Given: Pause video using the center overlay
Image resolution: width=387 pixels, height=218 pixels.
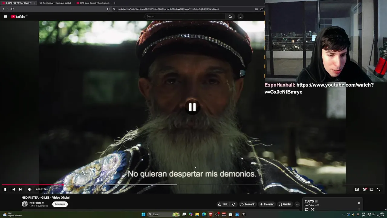Looking at the screenshot, I should [192, 107].
